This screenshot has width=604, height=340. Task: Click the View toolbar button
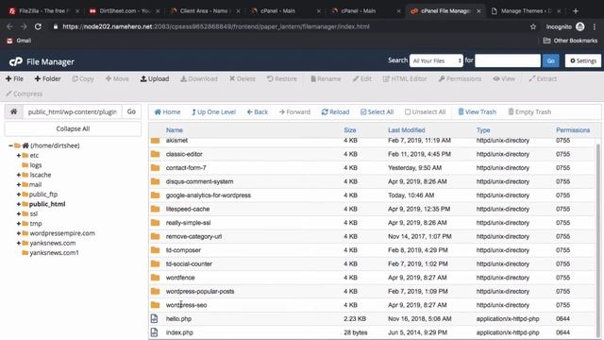coord(504,78)
